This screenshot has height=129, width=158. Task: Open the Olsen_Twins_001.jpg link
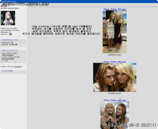click(115, 9)
